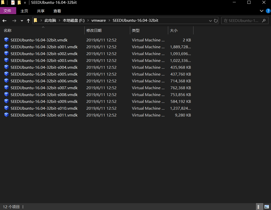Switch to details view in status bar
This screenshot has width=271, height=210.
(259, 207)
